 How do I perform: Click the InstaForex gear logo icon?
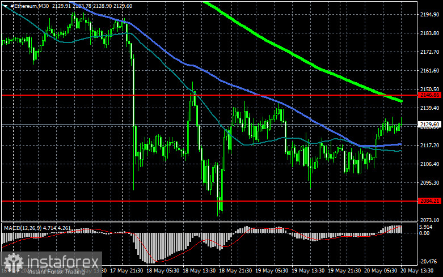point(13,263)
